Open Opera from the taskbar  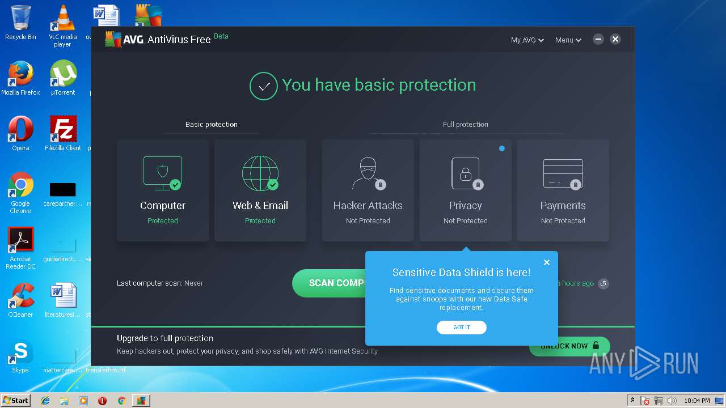(103, 401)
